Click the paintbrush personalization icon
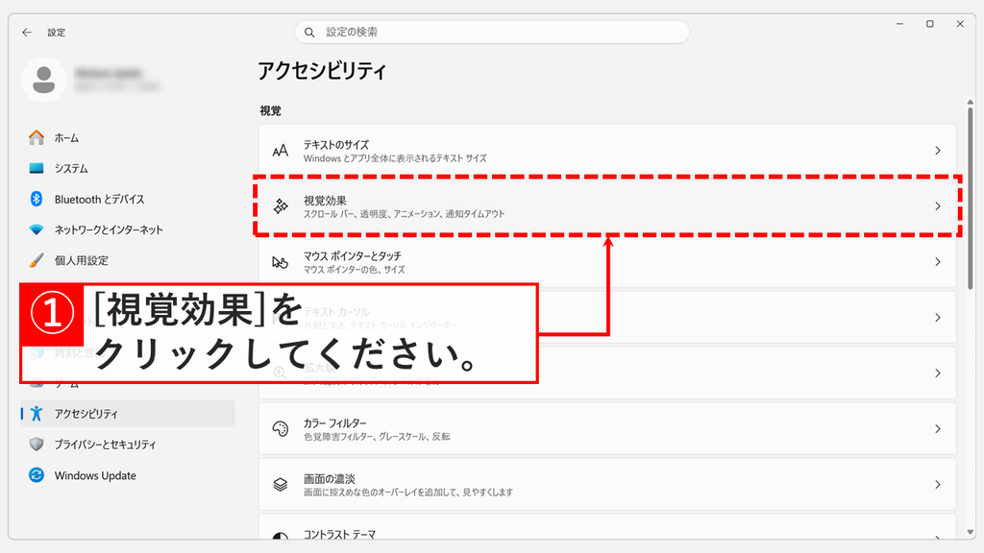The image size is (984, 553). 37,260
